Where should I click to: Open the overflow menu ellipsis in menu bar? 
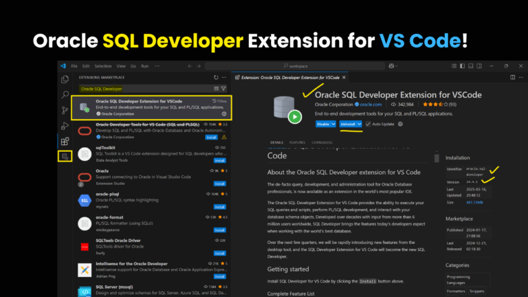coord(157,66)
